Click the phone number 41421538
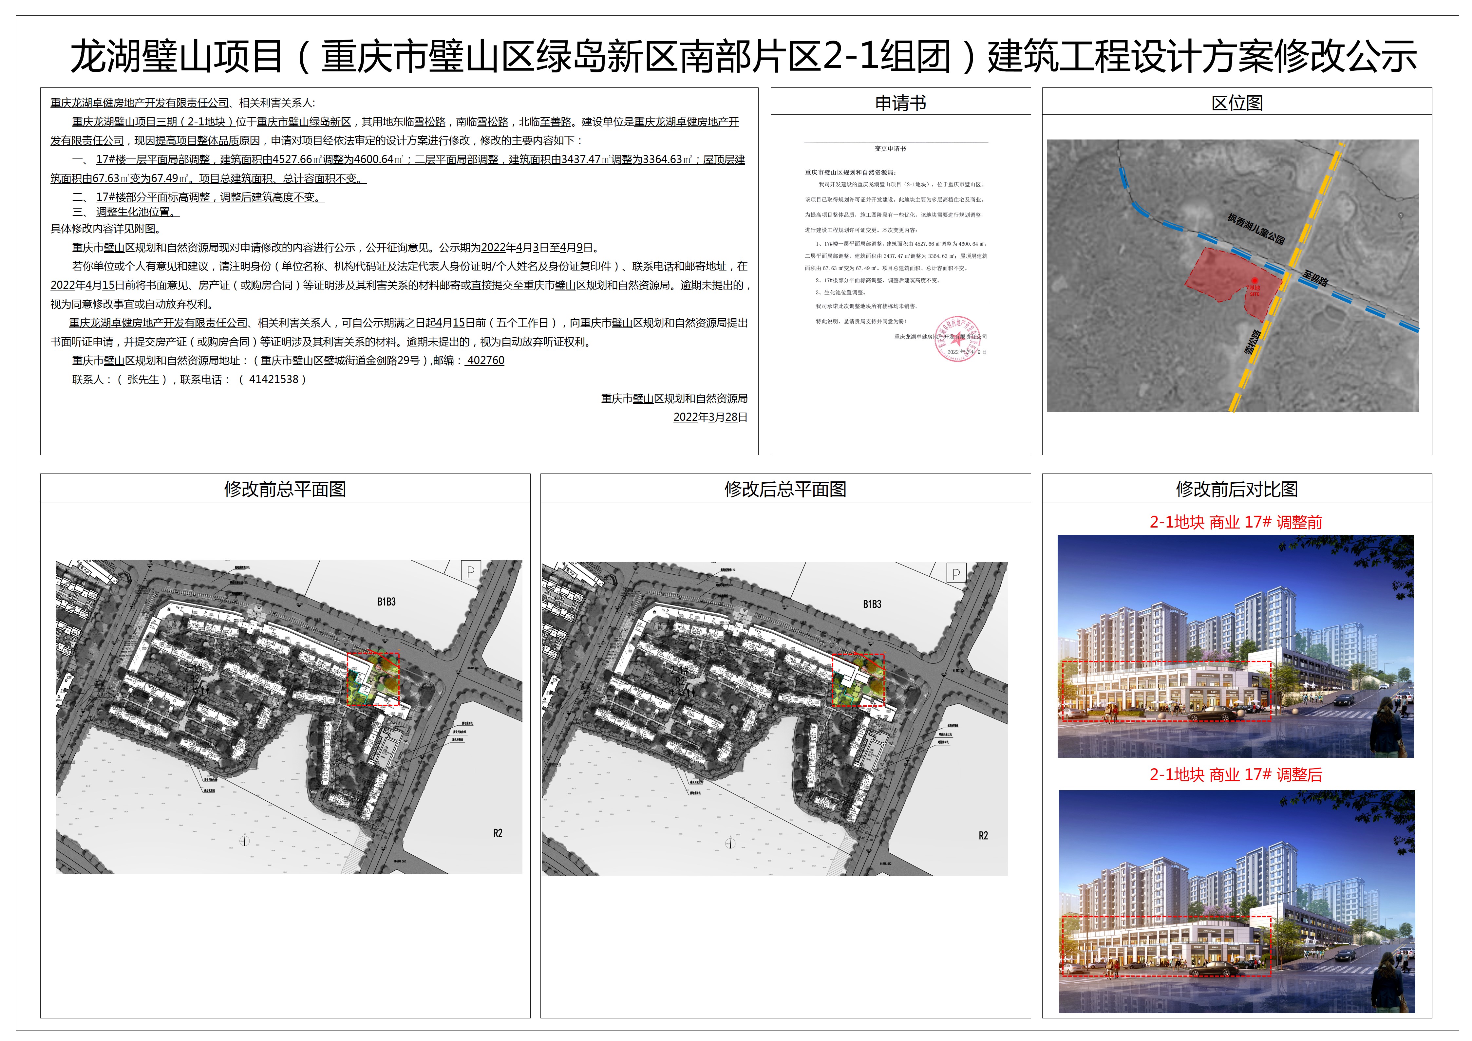The width and height of the screenshot is (1472, 1041). coord(274,380)
